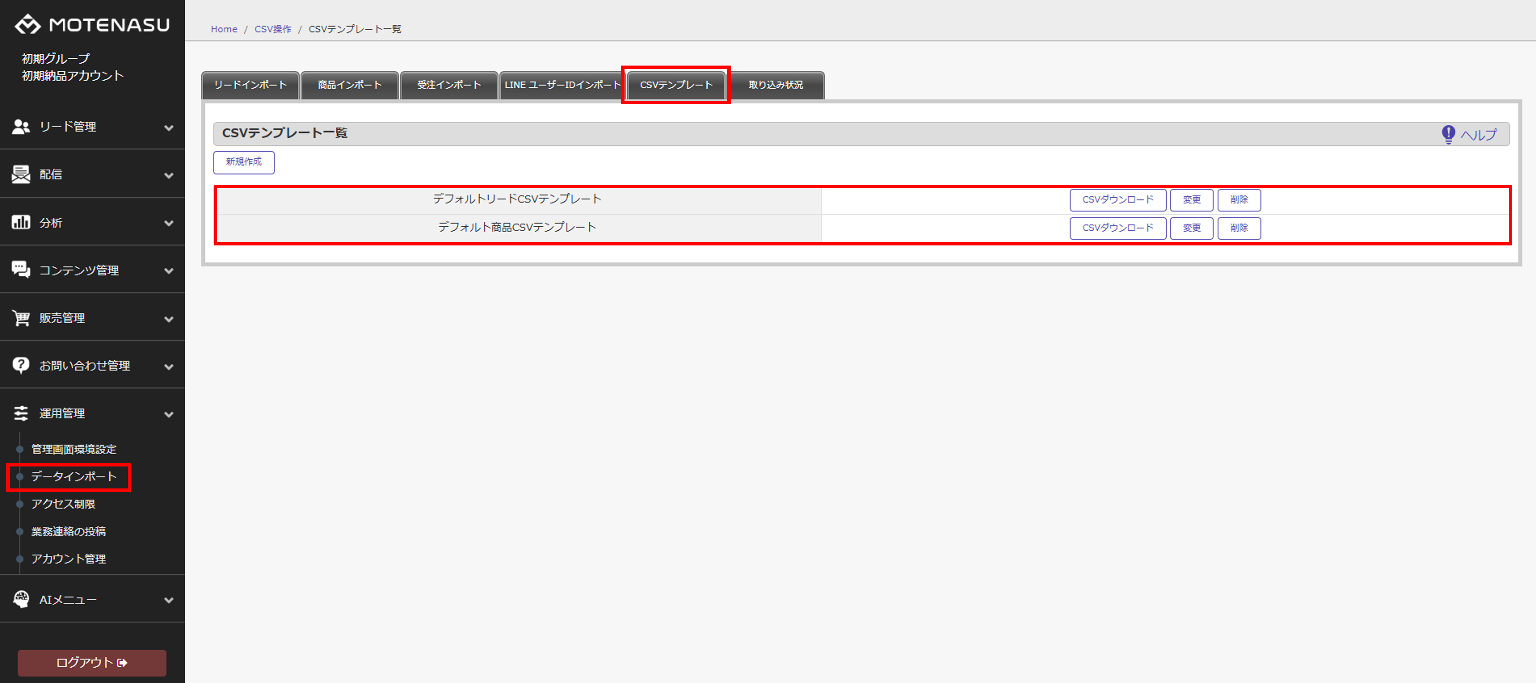Open アカウント管理 in the sidebar submenu
Viewport: 1536px width, 683px height.
tap(68, 559)
